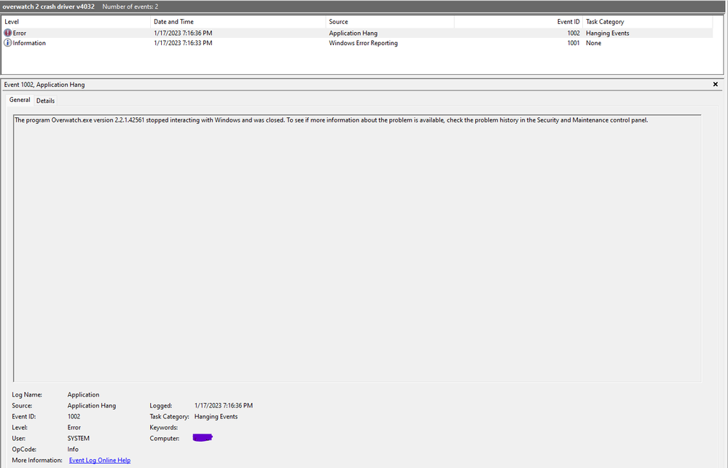Click event ID 1002 in the list
Screen dimensions: 728x468
pos(574,33)
